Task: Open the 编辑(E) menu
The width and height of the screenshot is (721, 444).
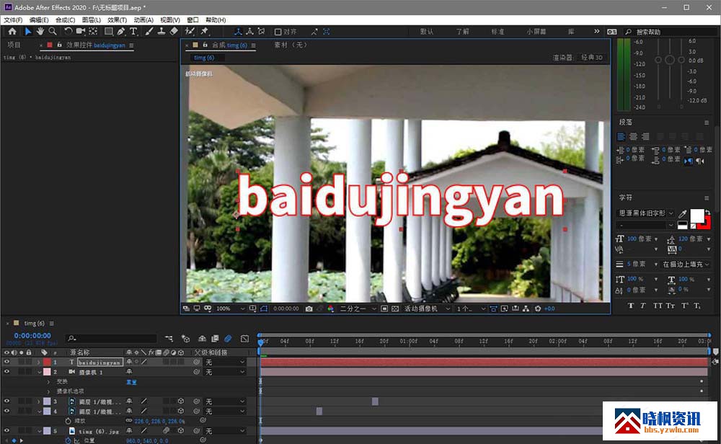Action: pos(39,19)
